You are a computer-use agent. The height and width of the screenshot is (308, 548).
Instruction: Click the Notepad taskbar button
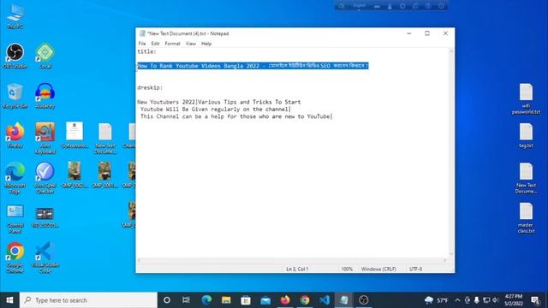click(344, 300)
